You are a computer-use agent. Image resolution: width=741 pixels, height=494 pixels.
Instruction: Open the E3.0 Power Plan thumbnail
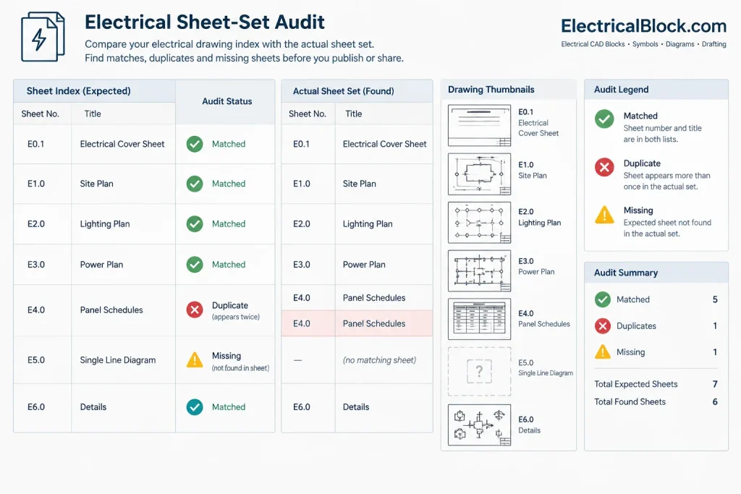pos(479,271)
